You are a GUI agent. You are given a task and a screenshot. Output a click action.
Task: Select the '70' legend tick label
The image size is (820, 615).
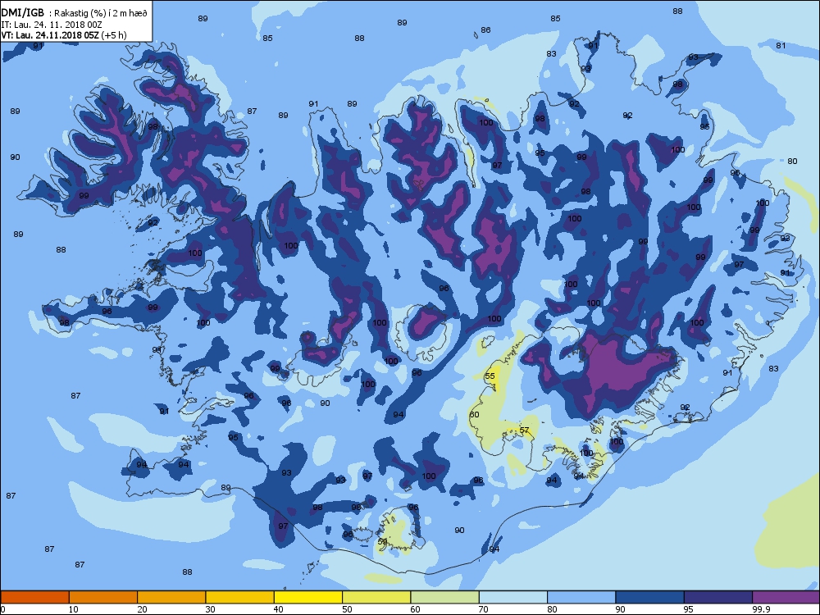tap(484, 609)
